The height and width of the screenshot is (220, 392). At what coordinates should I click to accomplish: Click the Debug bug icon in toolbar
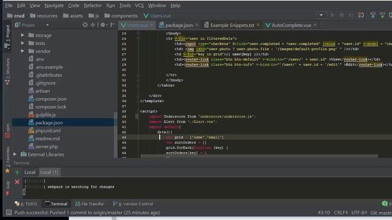342,15
